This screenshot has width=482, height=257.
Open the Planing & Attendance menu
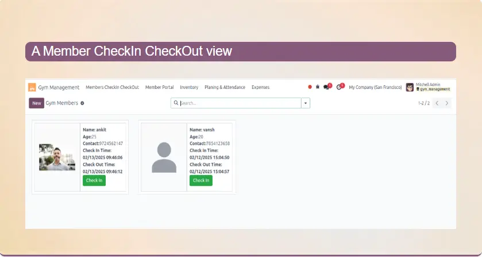225,87
